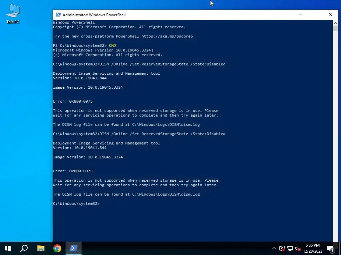
Task: Launch File Explorer from taskbar
Action: tap(41, 248)
